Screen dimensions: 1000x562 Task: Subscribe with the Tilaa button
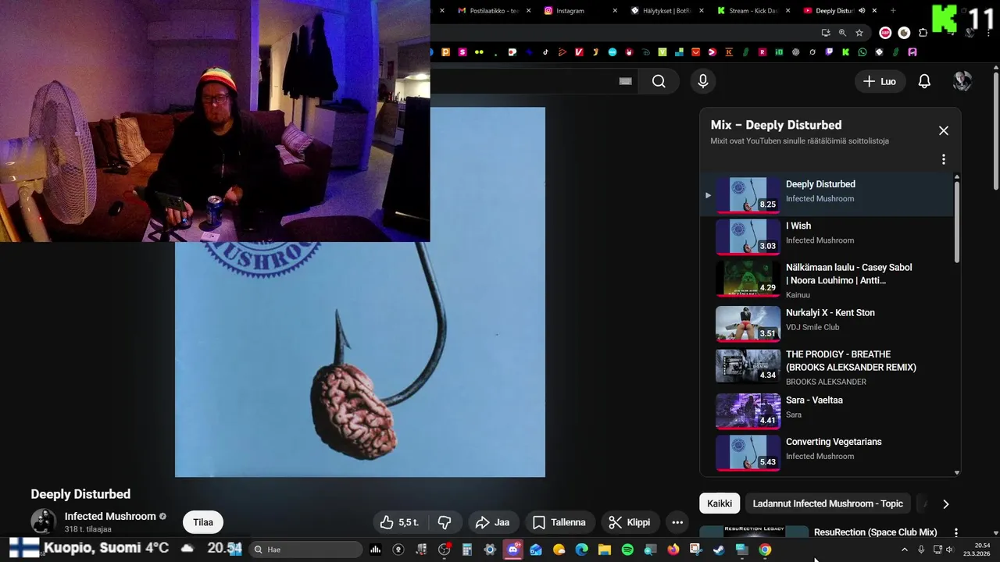(x=203, y=522)
